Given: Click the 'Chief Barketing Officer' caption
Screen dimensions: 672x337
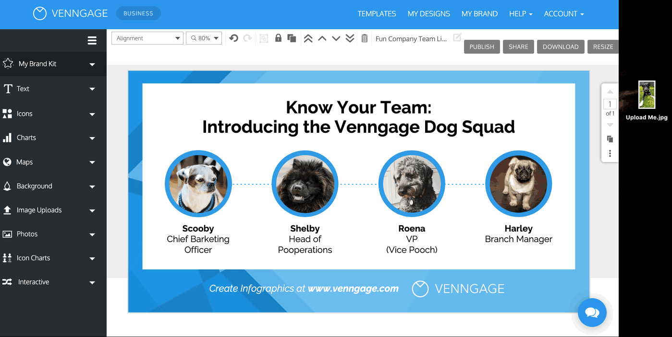Looking at the screenshot, I should 198,244.
